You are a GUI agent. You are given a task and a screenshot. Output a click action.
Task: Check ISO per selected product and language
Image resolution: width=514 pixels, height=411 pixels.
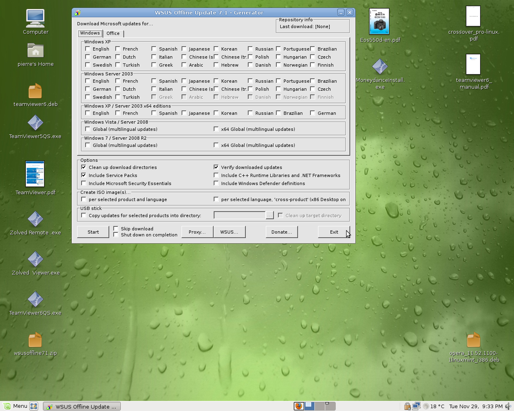[x=84, y=199]
